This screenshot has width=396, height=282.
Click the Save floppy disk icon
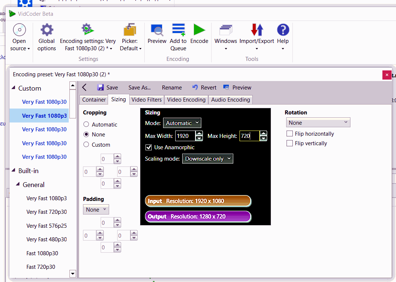click(101, 87)
